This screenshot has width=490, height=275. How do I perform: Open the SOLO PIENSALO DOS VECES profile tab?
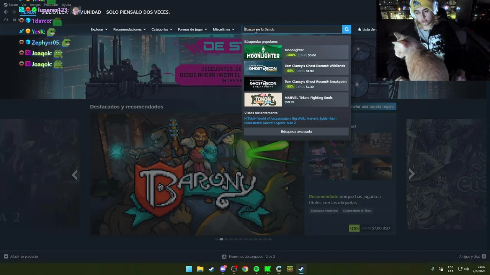[x=138, y=12]
